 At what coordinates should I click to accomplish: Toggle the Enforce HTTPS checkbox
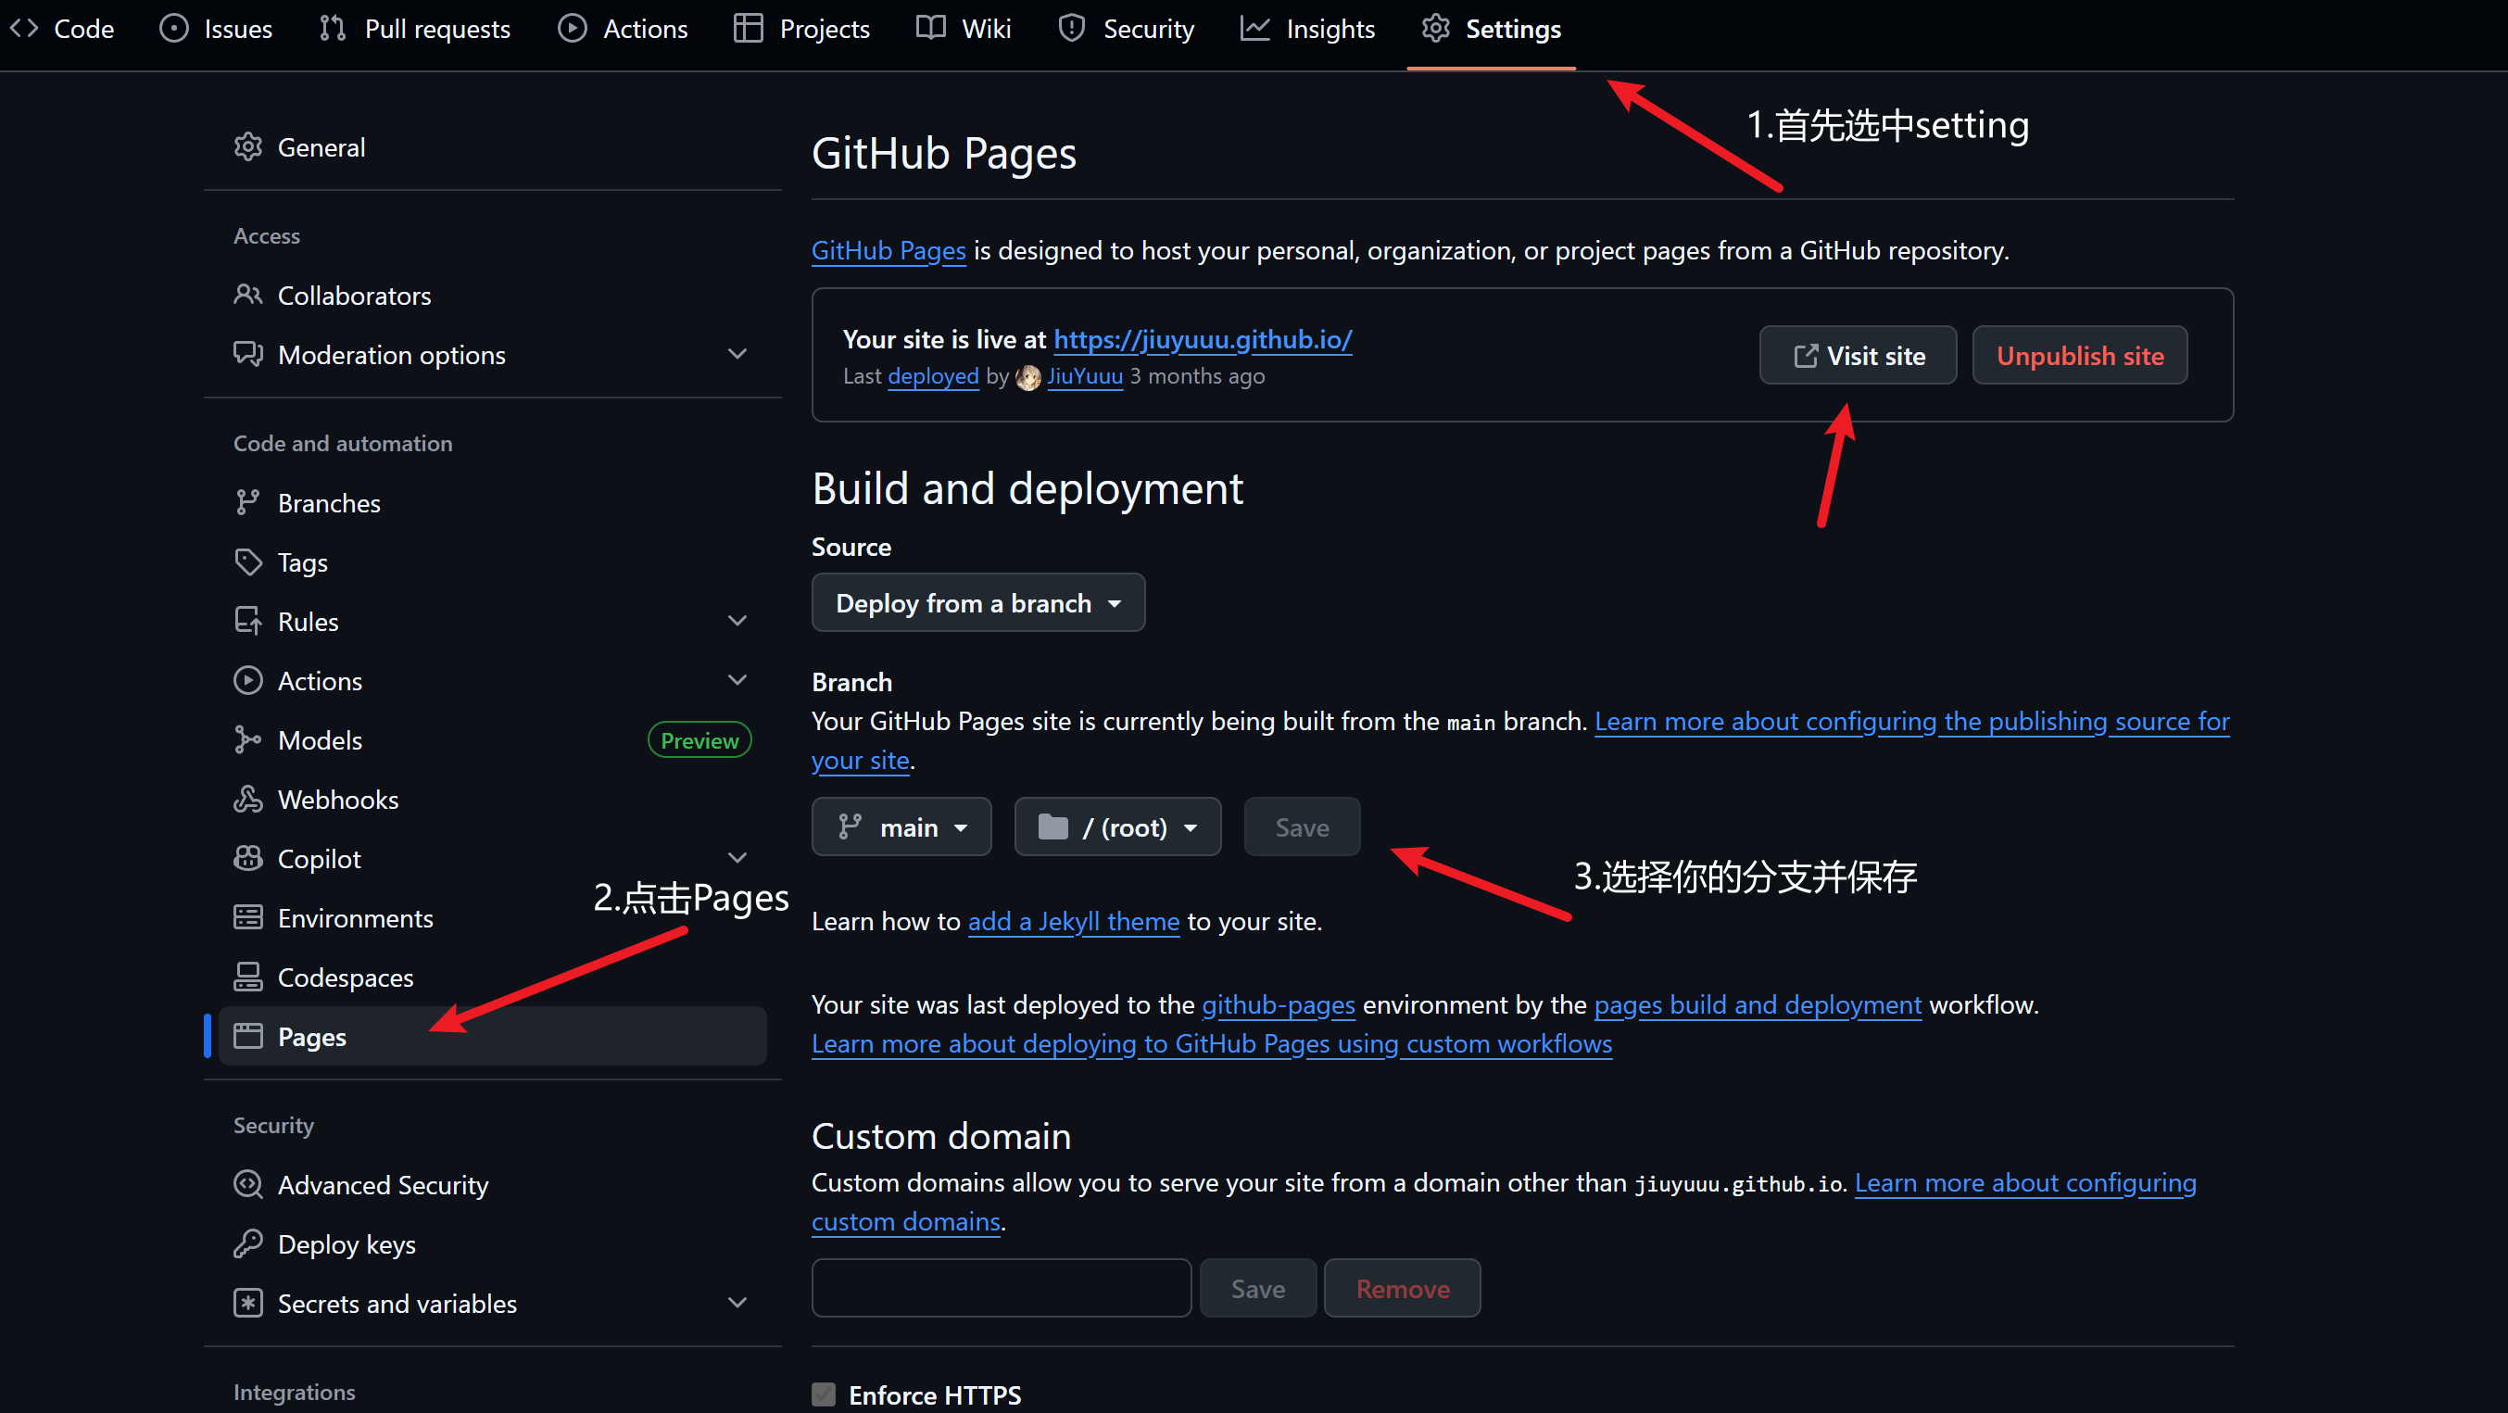824,1394
